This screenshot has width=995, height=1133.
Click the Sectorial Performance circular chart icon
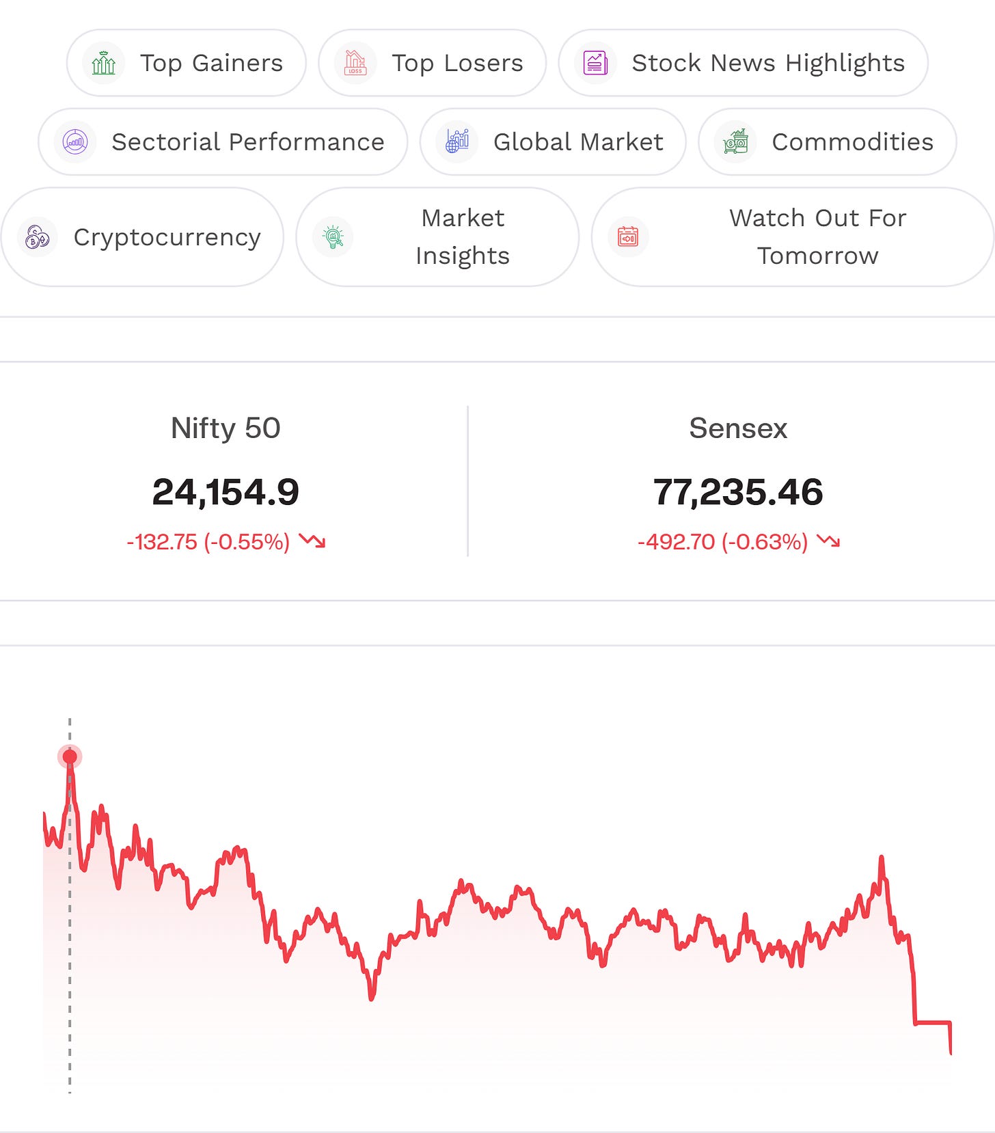(x=75, y=142)
